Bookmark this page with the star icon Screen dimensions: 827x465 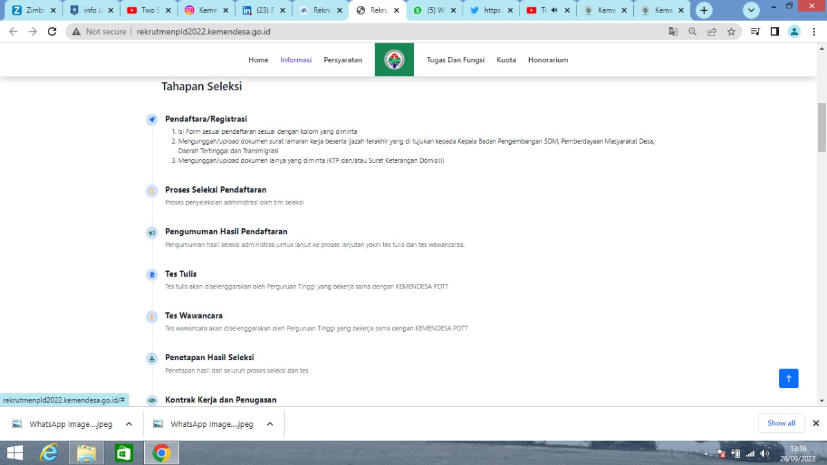click(731, 32)
